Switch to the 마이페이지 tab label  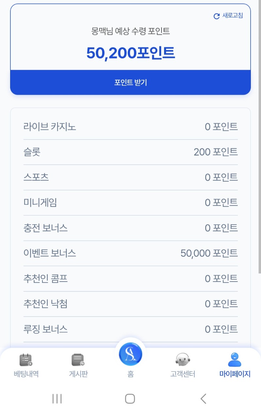pyautogui.click(x=235, y=374)
